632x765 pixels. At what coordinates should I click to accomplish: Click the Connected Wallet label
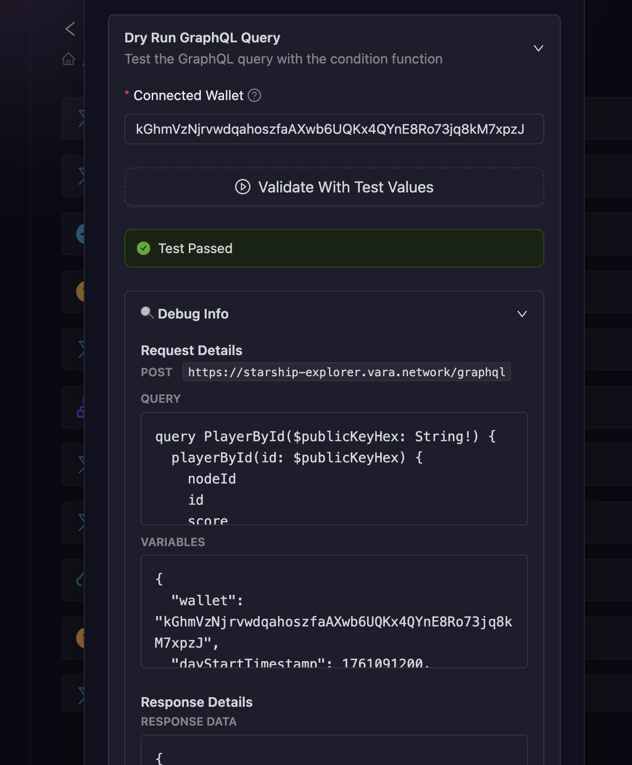pyautogui.click(x=188, y=95)
